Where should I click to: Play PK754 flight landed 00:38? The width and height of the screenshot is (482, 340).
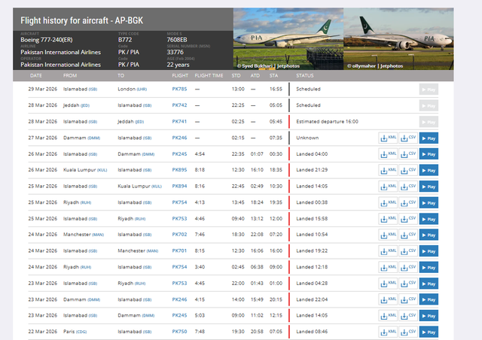pos(429,203)
